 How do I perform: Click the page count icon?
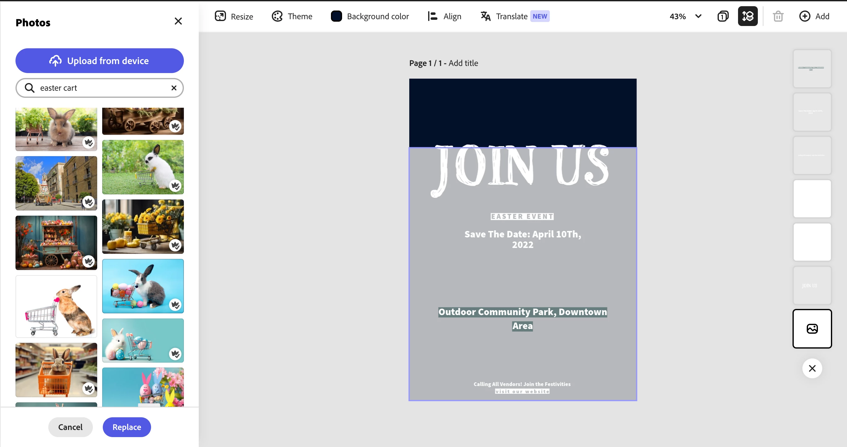pos(723,16)
